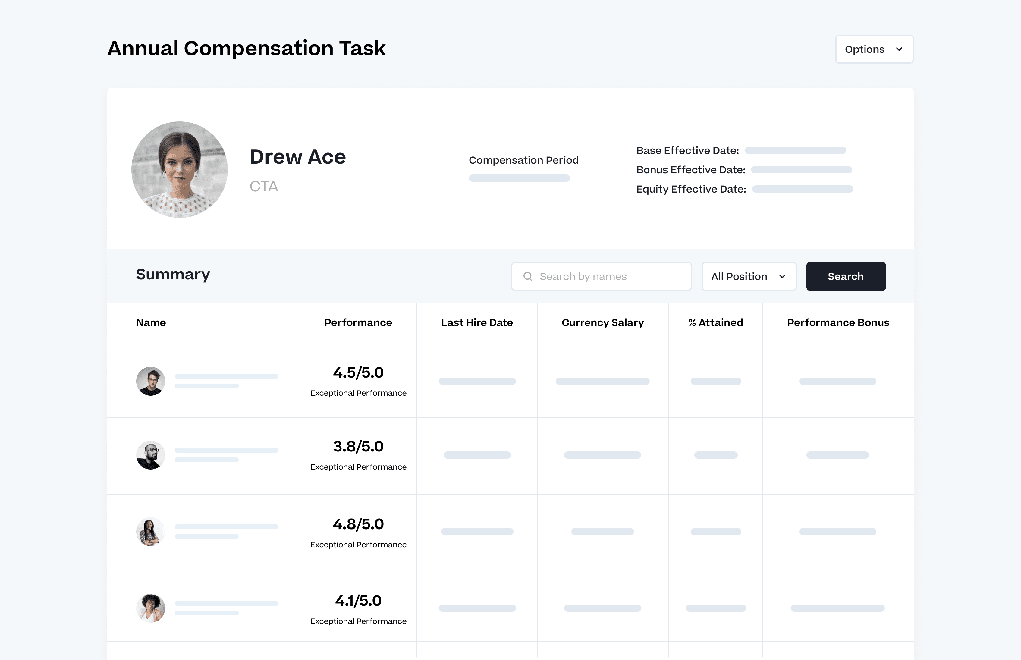Select the bearded employee's avatar in row two
The image size is (1021, 660).
[x=150, y=455]
